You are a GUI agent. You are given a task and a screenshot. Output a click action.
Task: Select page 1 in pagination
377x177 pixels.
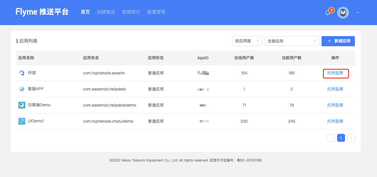pos(341,138)
